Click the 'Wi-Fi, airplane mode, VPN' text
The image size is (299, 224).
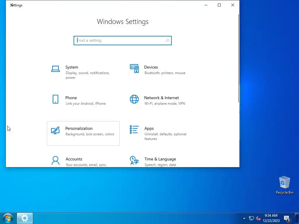click(165, 104)
